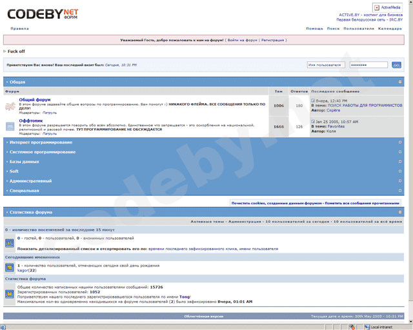Open birthday user kagor profile
Viewport: 413px width, 330px height.
click(x=23, y=270)
